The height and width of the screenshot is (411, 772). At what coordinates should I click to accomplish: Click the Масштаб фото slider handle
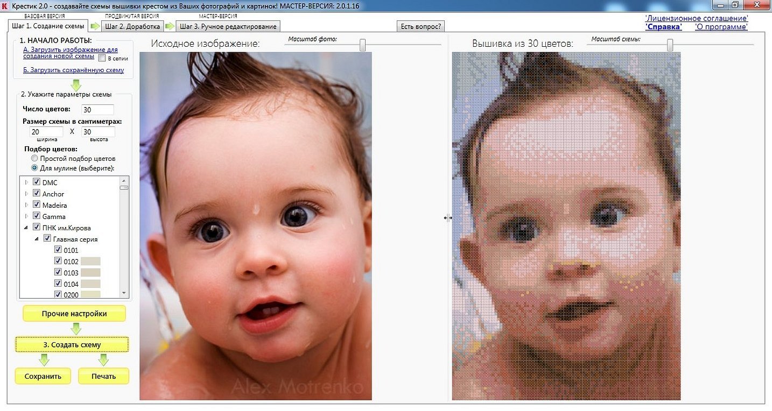[363, 45]
